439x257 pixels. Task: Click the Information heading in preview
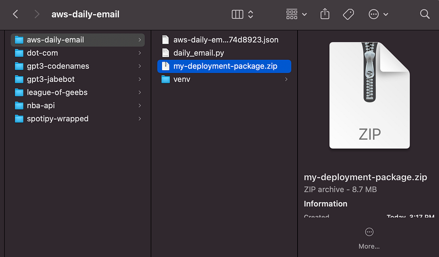pos(325,204)
